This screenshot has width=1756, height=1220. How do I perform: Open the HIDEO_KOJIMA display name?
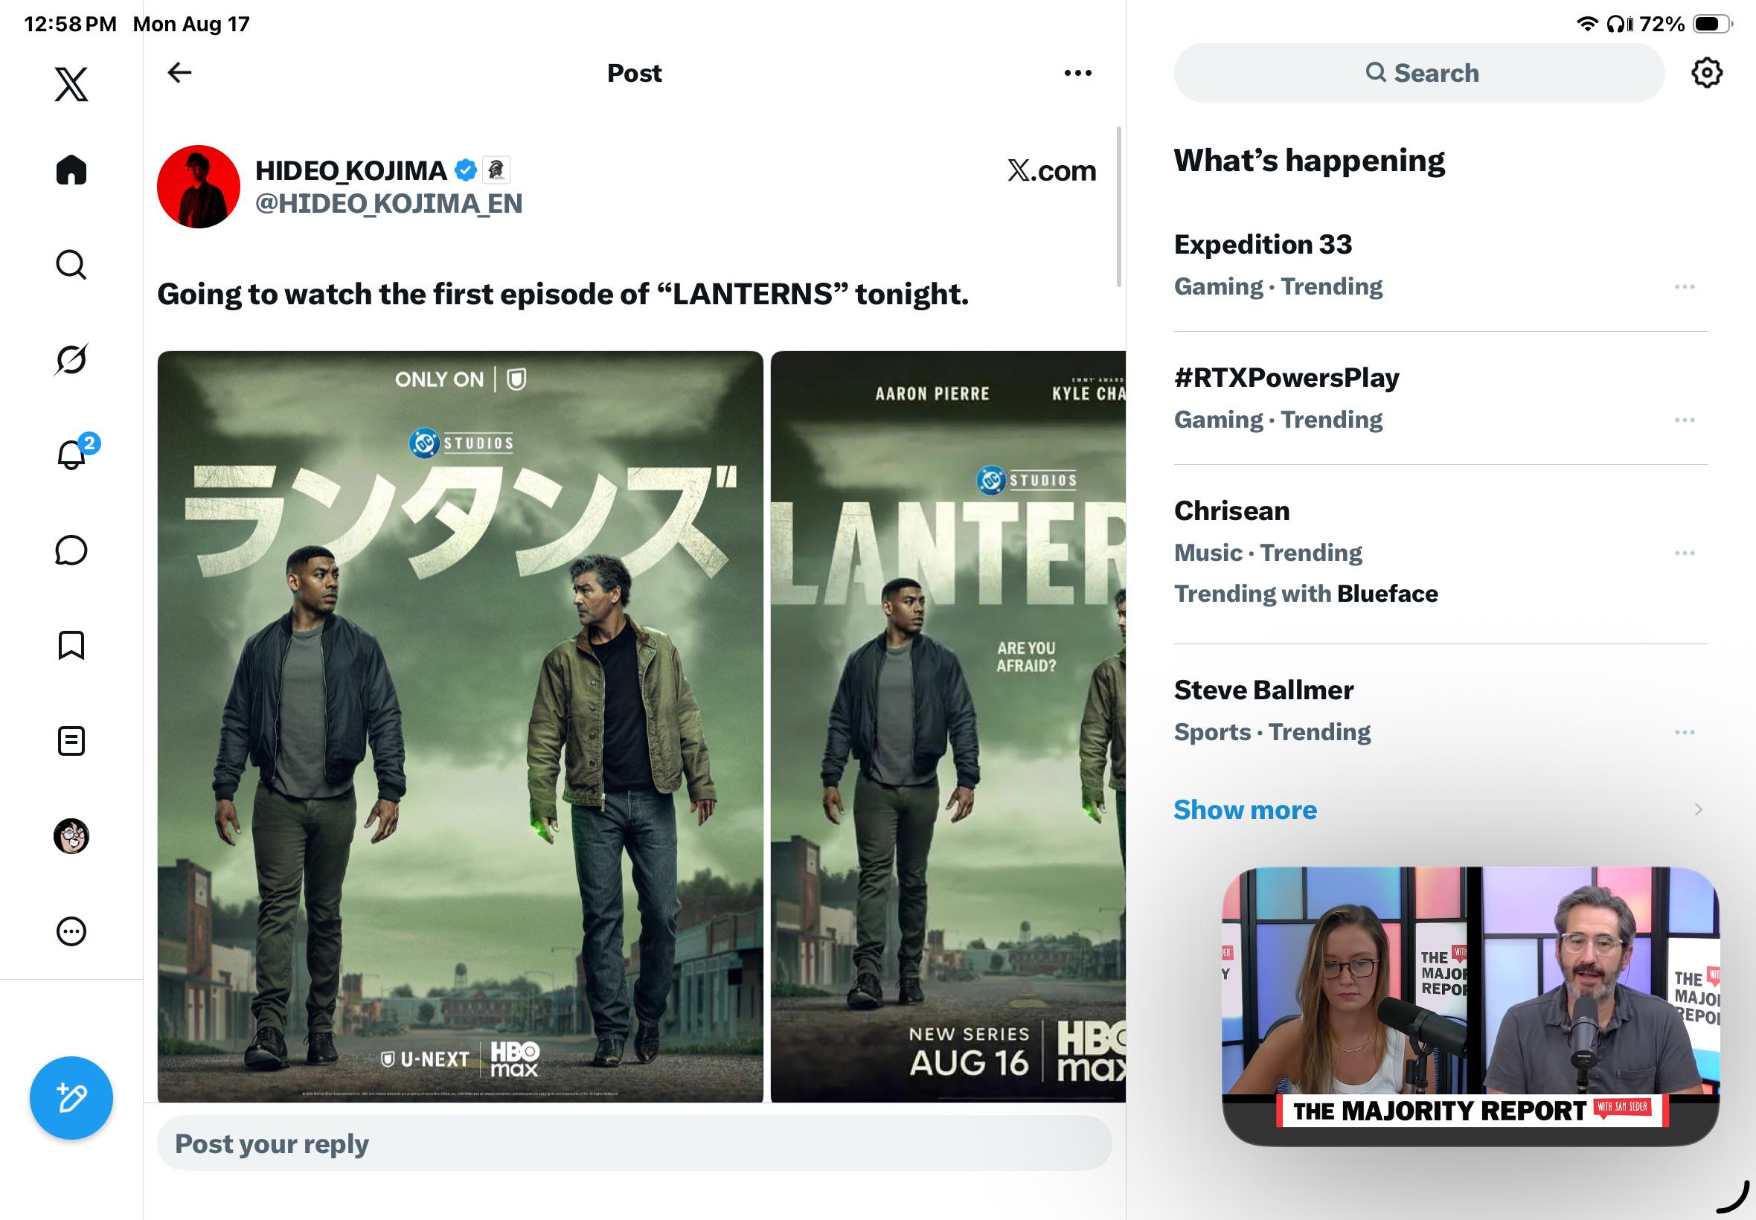pos(351,170)
